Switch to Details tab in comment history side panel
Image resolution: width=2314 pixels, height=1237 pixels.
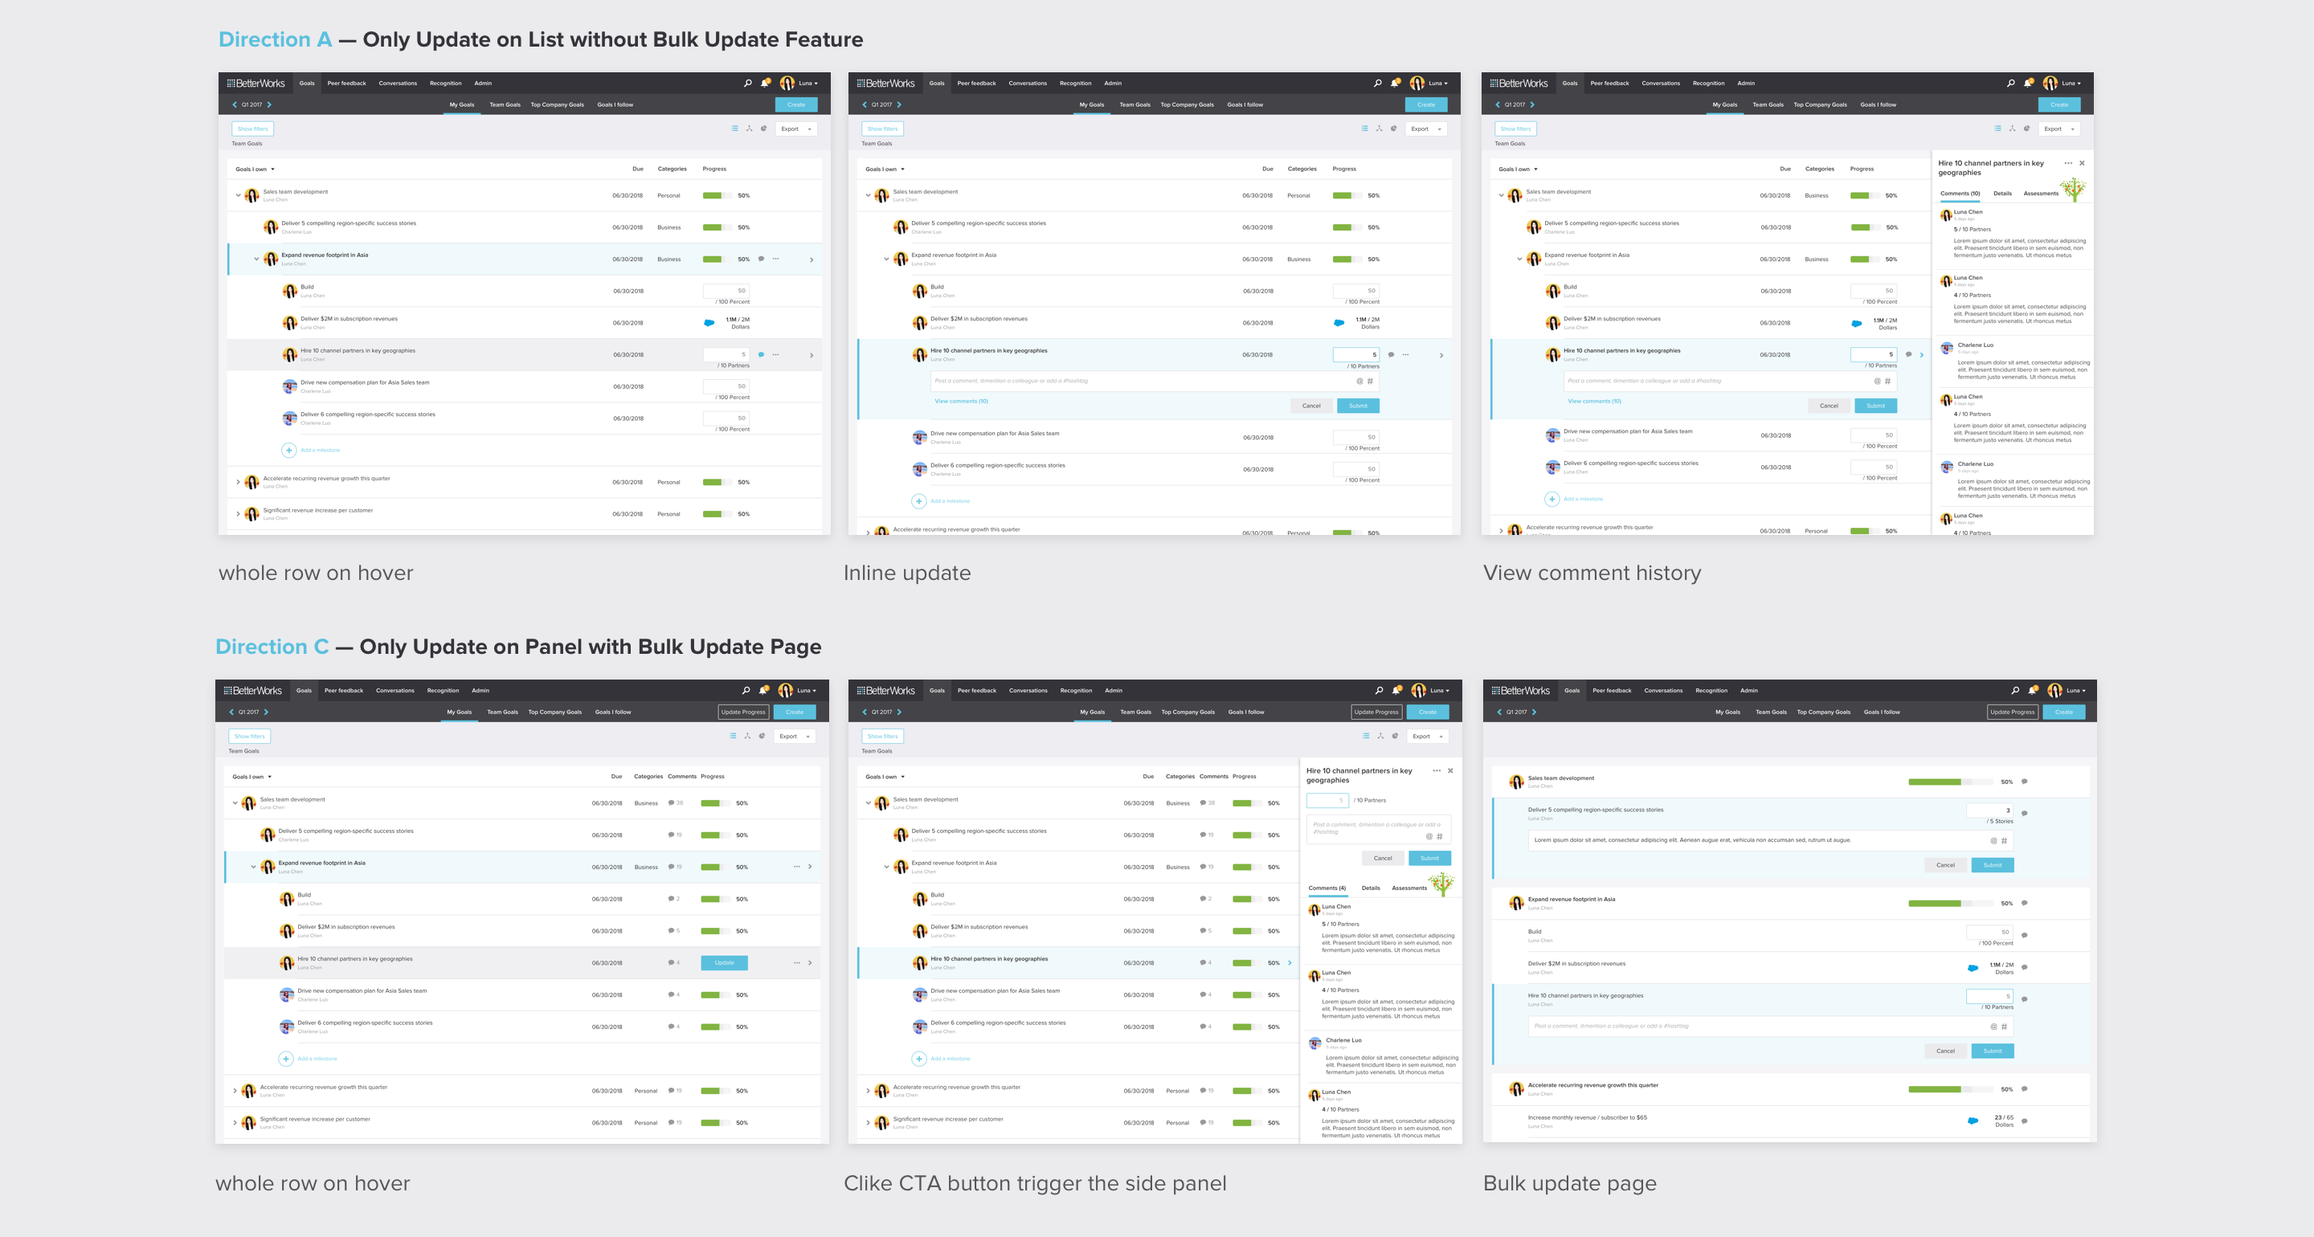click(2002, 193)
